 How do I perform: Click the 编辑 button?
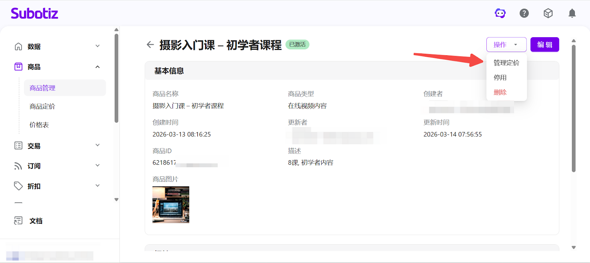point(545,45)
